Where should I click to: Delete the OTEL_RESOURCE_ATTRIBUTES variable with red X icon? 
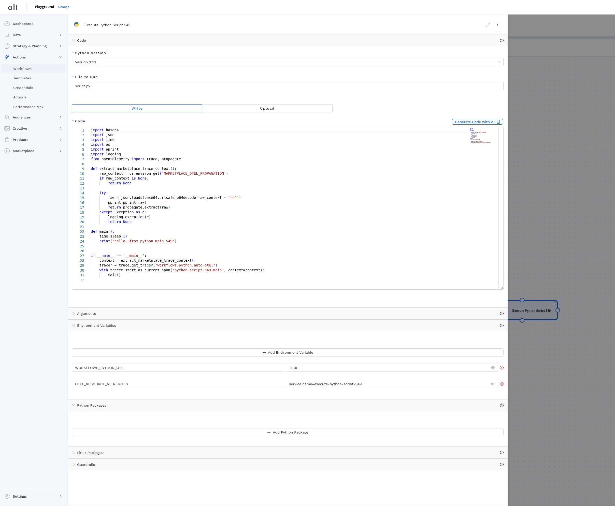(502, 384)
